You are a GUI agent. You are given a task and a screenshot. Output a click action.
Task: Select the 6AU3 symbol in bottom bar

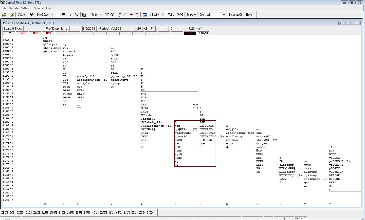coord(45,213)
